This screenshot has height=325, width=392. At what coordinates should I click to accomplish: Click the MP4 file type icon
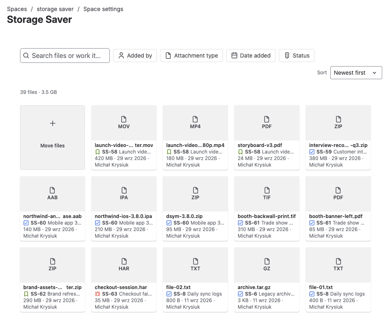(x=195, y=119)
